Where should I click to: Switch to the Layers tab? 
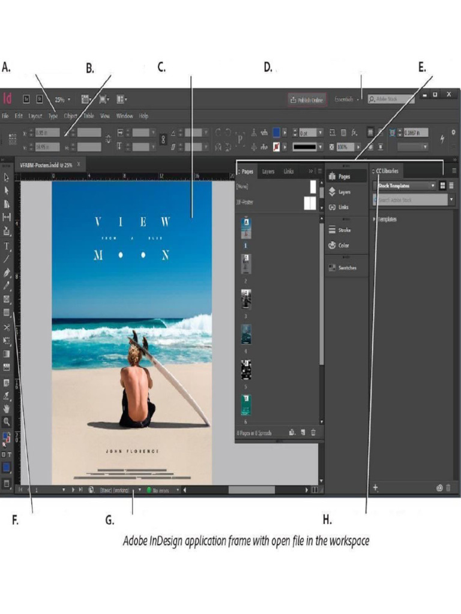click(268, 171)
